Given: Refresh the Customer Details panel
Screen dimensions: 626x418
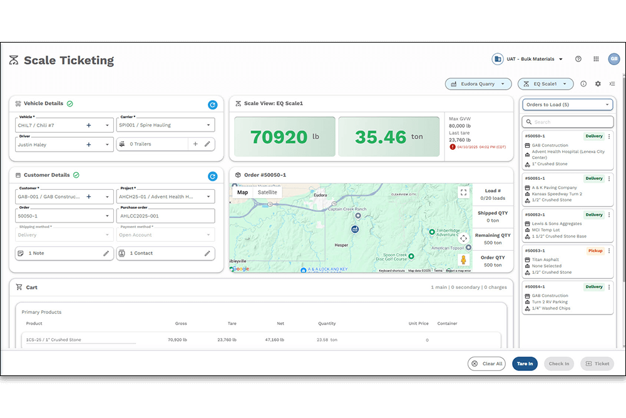Looking at the screenshot, I should tap(212, 176).
